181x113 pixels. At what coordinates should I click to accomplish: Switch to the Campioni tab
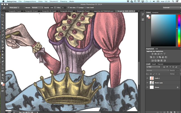click(x=155, y=12)
